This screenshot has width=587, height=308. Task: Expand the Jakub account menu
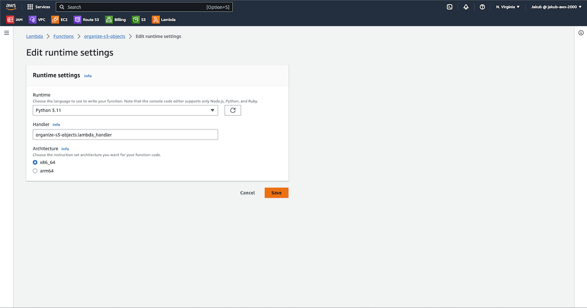pyautogui.click(x=556, y=7)
